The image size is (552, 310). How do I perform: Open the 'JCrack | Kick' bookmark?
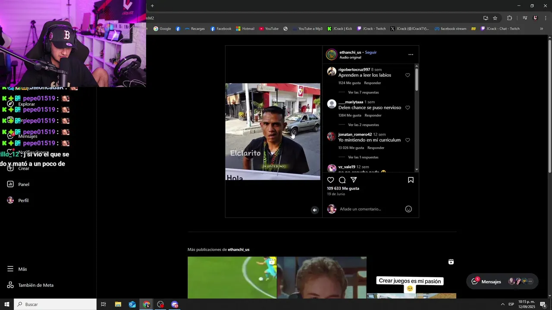[x=340, y=29]
